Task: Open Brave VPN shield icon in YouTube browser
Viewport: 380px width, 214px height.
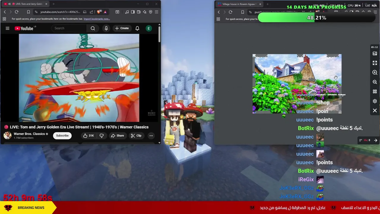Action: click(x=151, y=12)
